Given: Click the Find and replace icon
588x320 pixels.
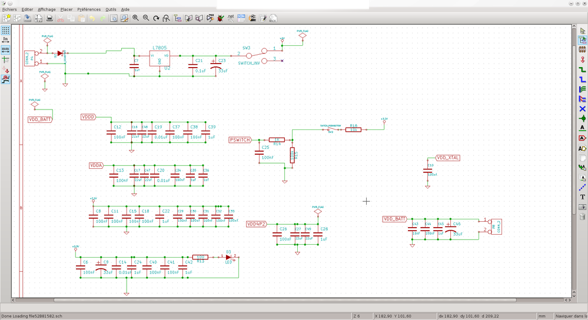Looking at the screenshot, I should point(124,18).
